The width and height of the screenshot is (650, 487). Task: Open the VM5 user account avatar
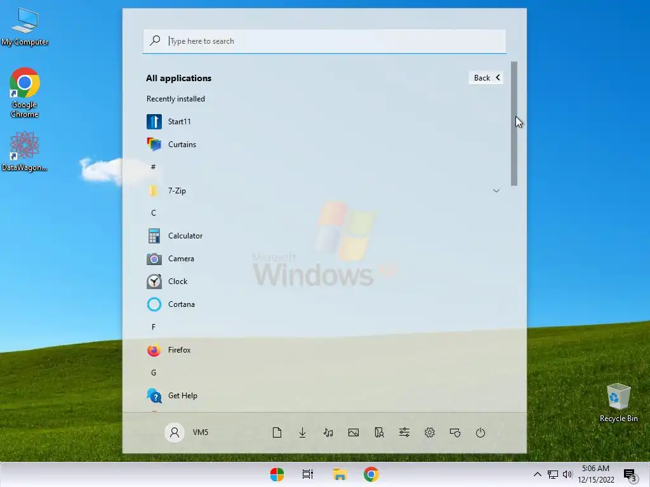pos(175,432)
